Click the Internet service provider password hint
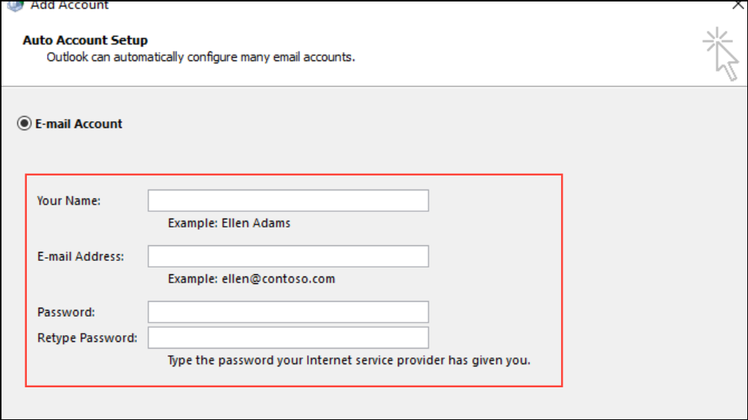Screen dimensions: 748x420 click(x=349, y=361)
